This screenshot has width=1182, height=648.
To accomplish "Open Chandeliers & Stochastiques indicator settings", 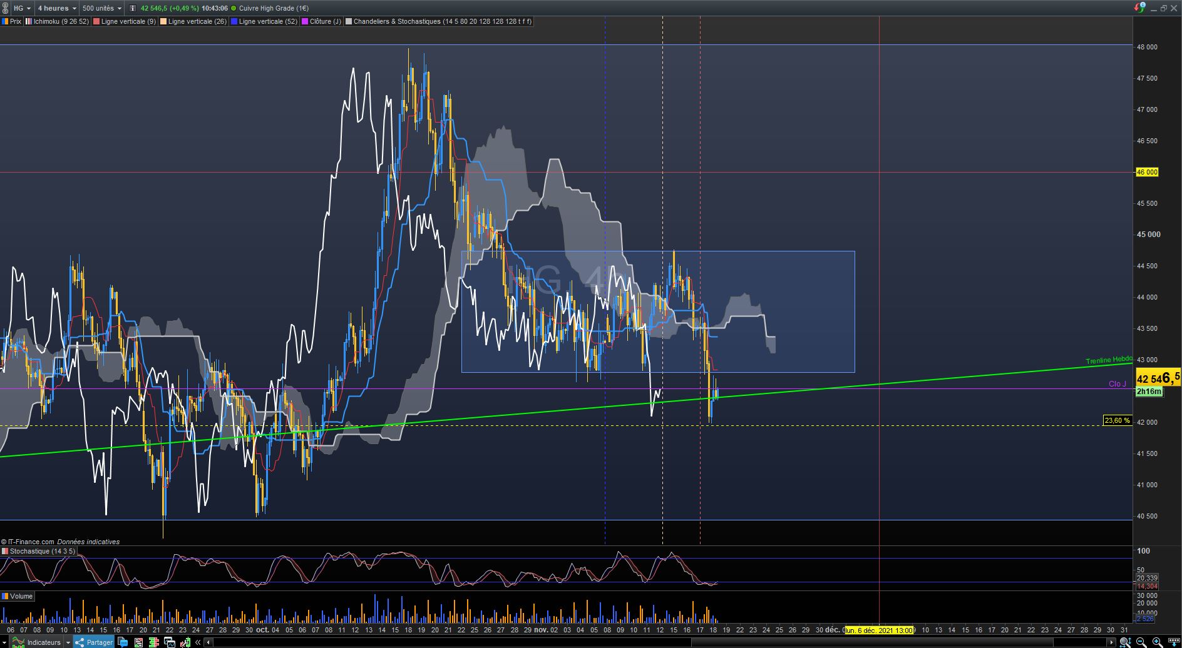I will 439,21.
